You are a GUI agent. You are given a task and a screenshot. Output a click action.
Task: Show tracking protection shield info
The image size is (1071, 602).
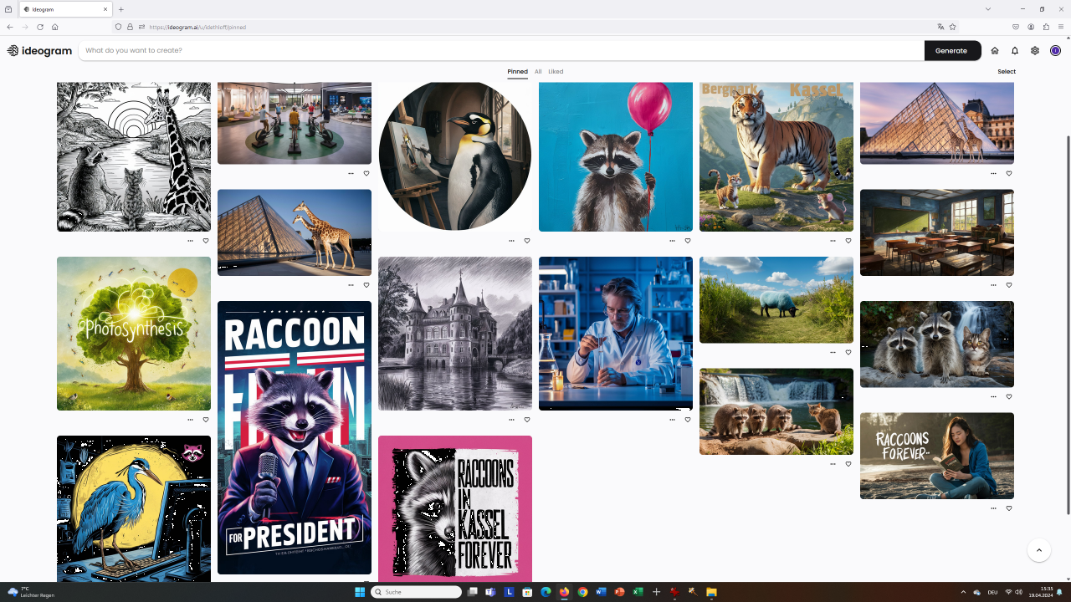click(x=118, y=27)
